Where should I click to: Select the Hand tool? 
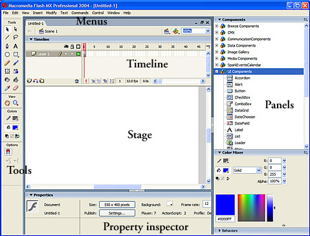click(7, 103)
